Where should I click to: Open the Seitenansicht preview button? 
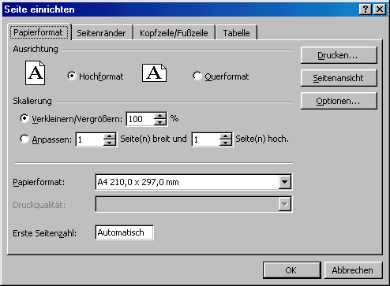coord(339,78)
